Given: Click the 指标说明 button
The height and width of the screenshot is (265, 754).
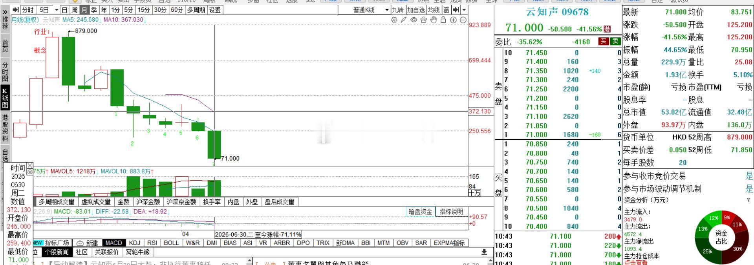Looking at the screenshot, I should pos(451,212).
